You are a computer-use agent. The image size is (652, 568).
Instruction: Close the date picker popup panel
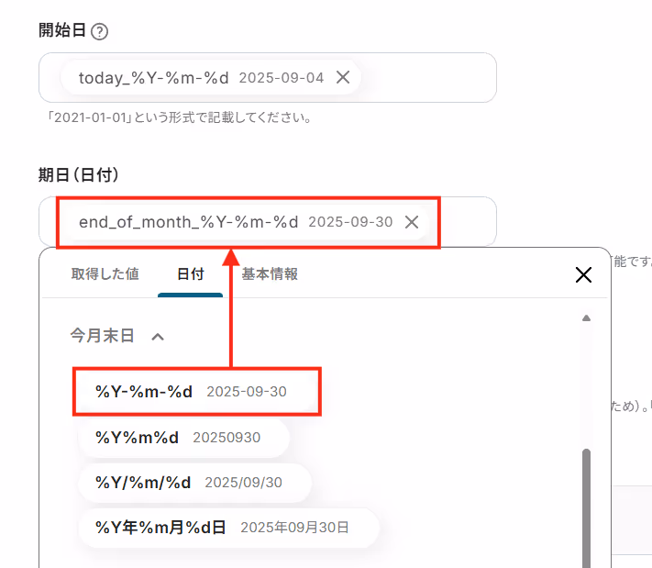583,274
